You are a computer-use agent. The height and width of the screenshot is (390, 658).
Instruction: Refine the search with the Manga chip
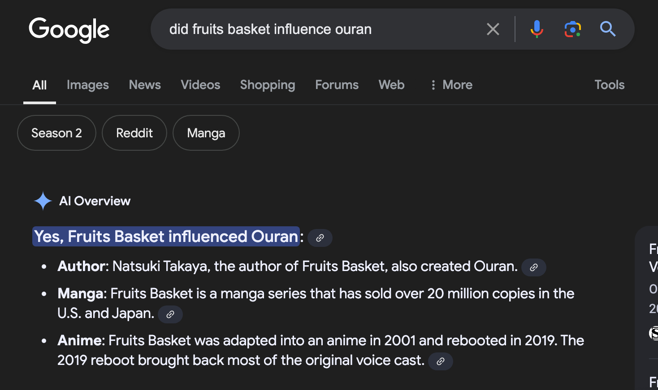[x=206, y=133]
